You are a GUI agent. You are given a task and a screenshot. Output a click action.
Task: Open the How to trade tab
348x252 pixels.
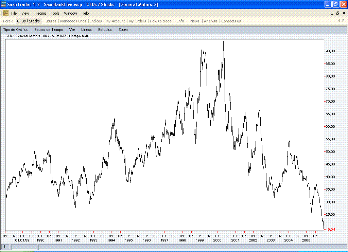point(160,21)
